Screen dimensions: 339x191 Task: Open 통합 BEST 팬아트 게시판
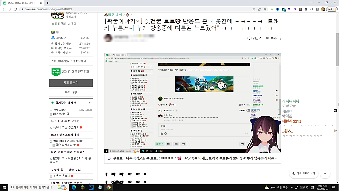click(x=69, y=141)
